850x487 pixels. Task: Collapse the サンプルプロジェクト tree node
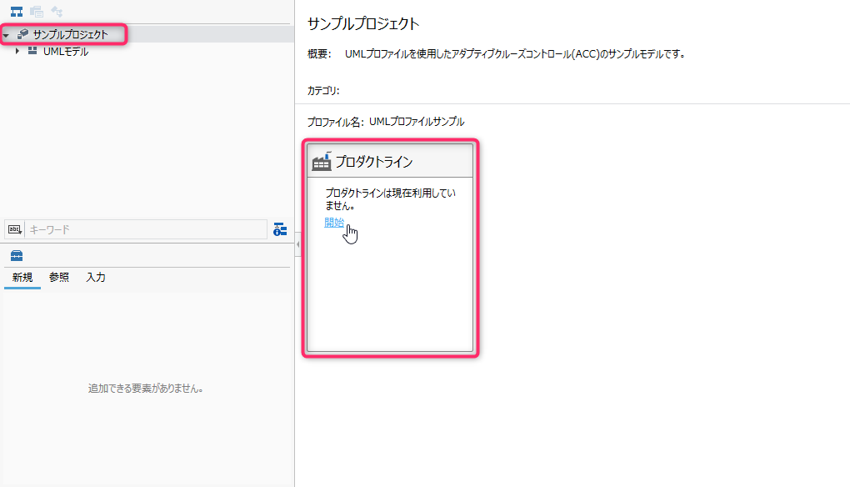(7, 35)
